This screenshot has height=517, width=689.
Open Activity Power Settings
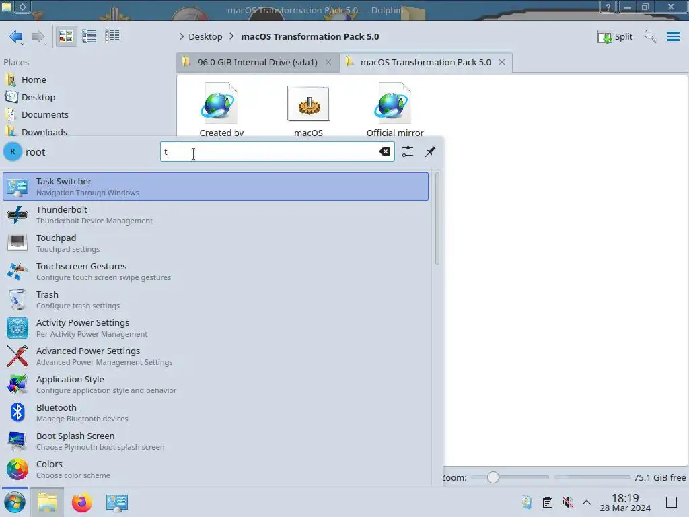click(215, 328)
